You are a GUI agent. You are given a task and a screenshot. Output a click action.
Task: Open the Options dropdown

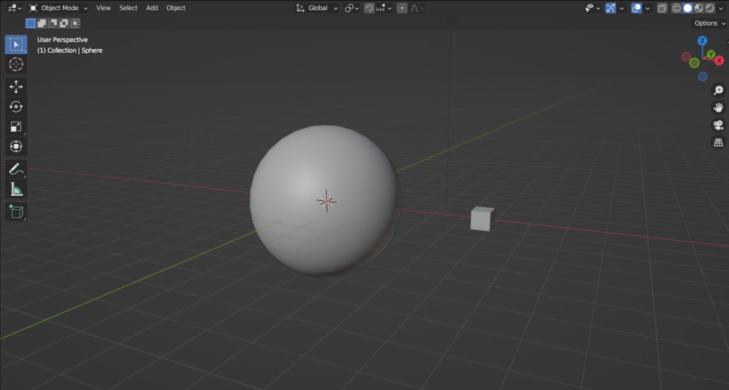(709, 23)
